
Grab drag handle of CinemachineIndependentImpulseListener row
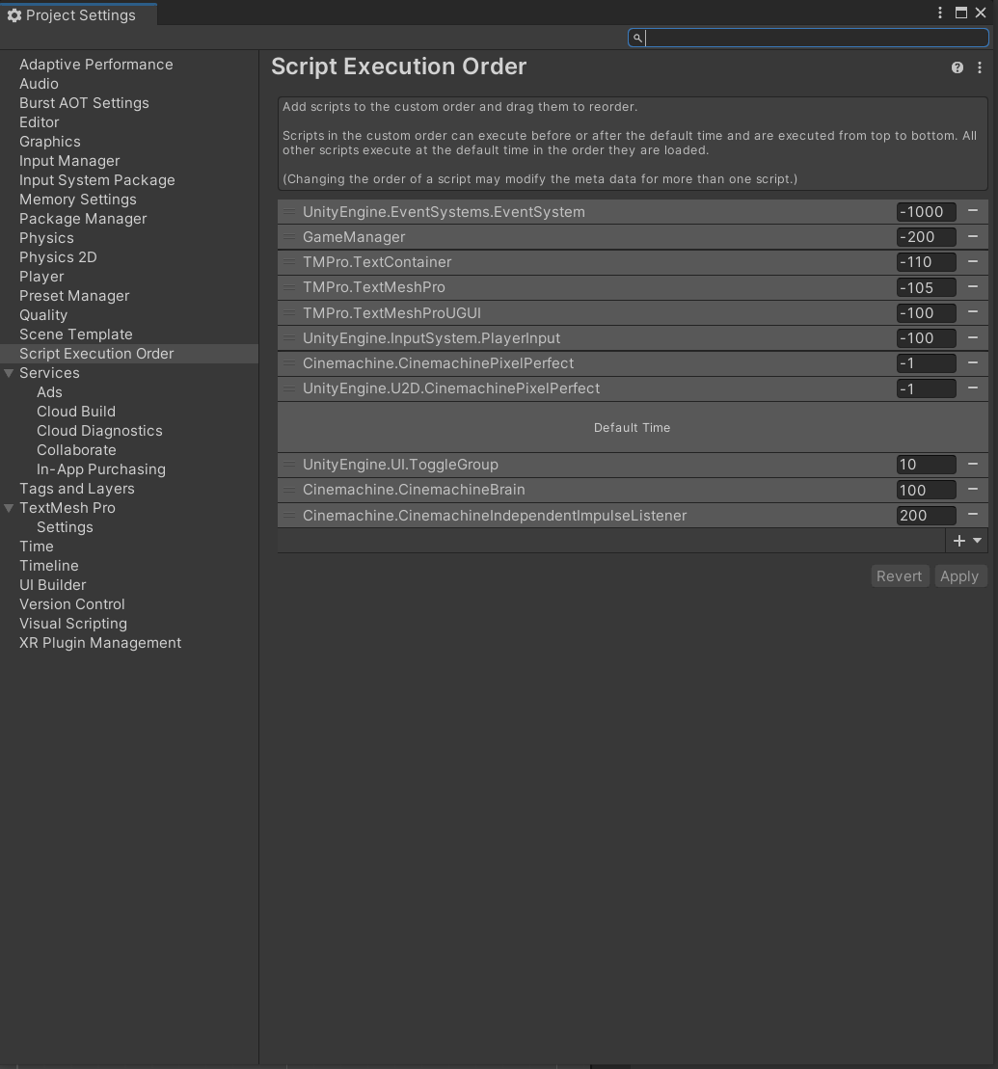289,516
